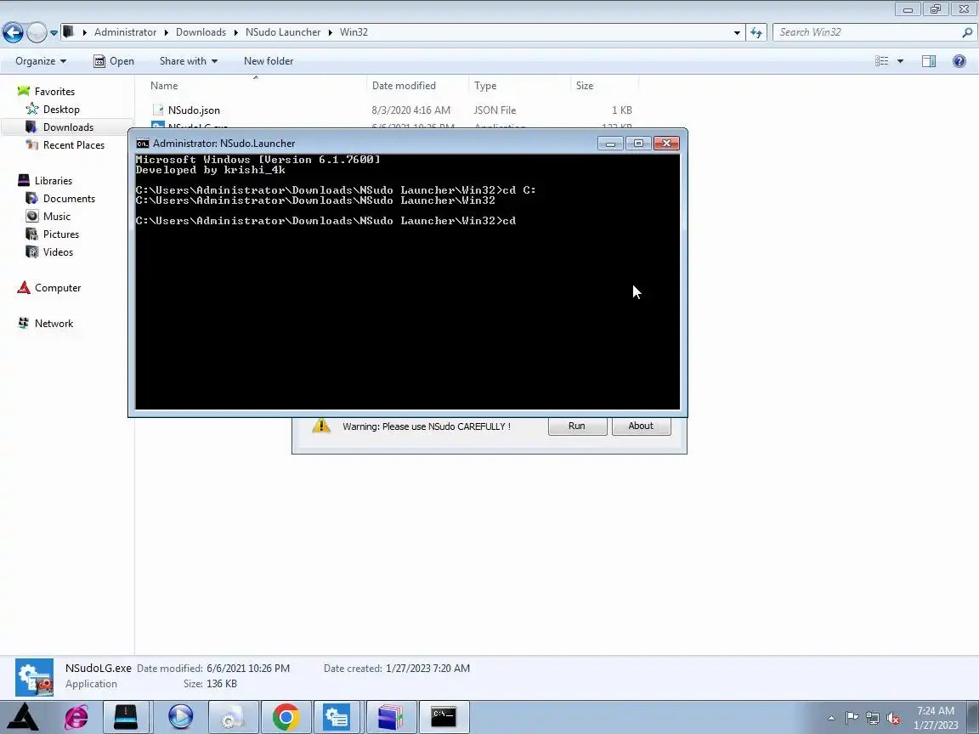
Task: Select Administrator in the address bar
Action: tap(125, 32)
